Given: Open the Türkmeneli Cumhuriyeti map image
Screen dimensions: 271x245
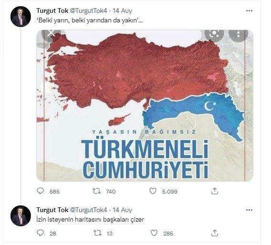Looking at the screenshot, I should [145, 105].
